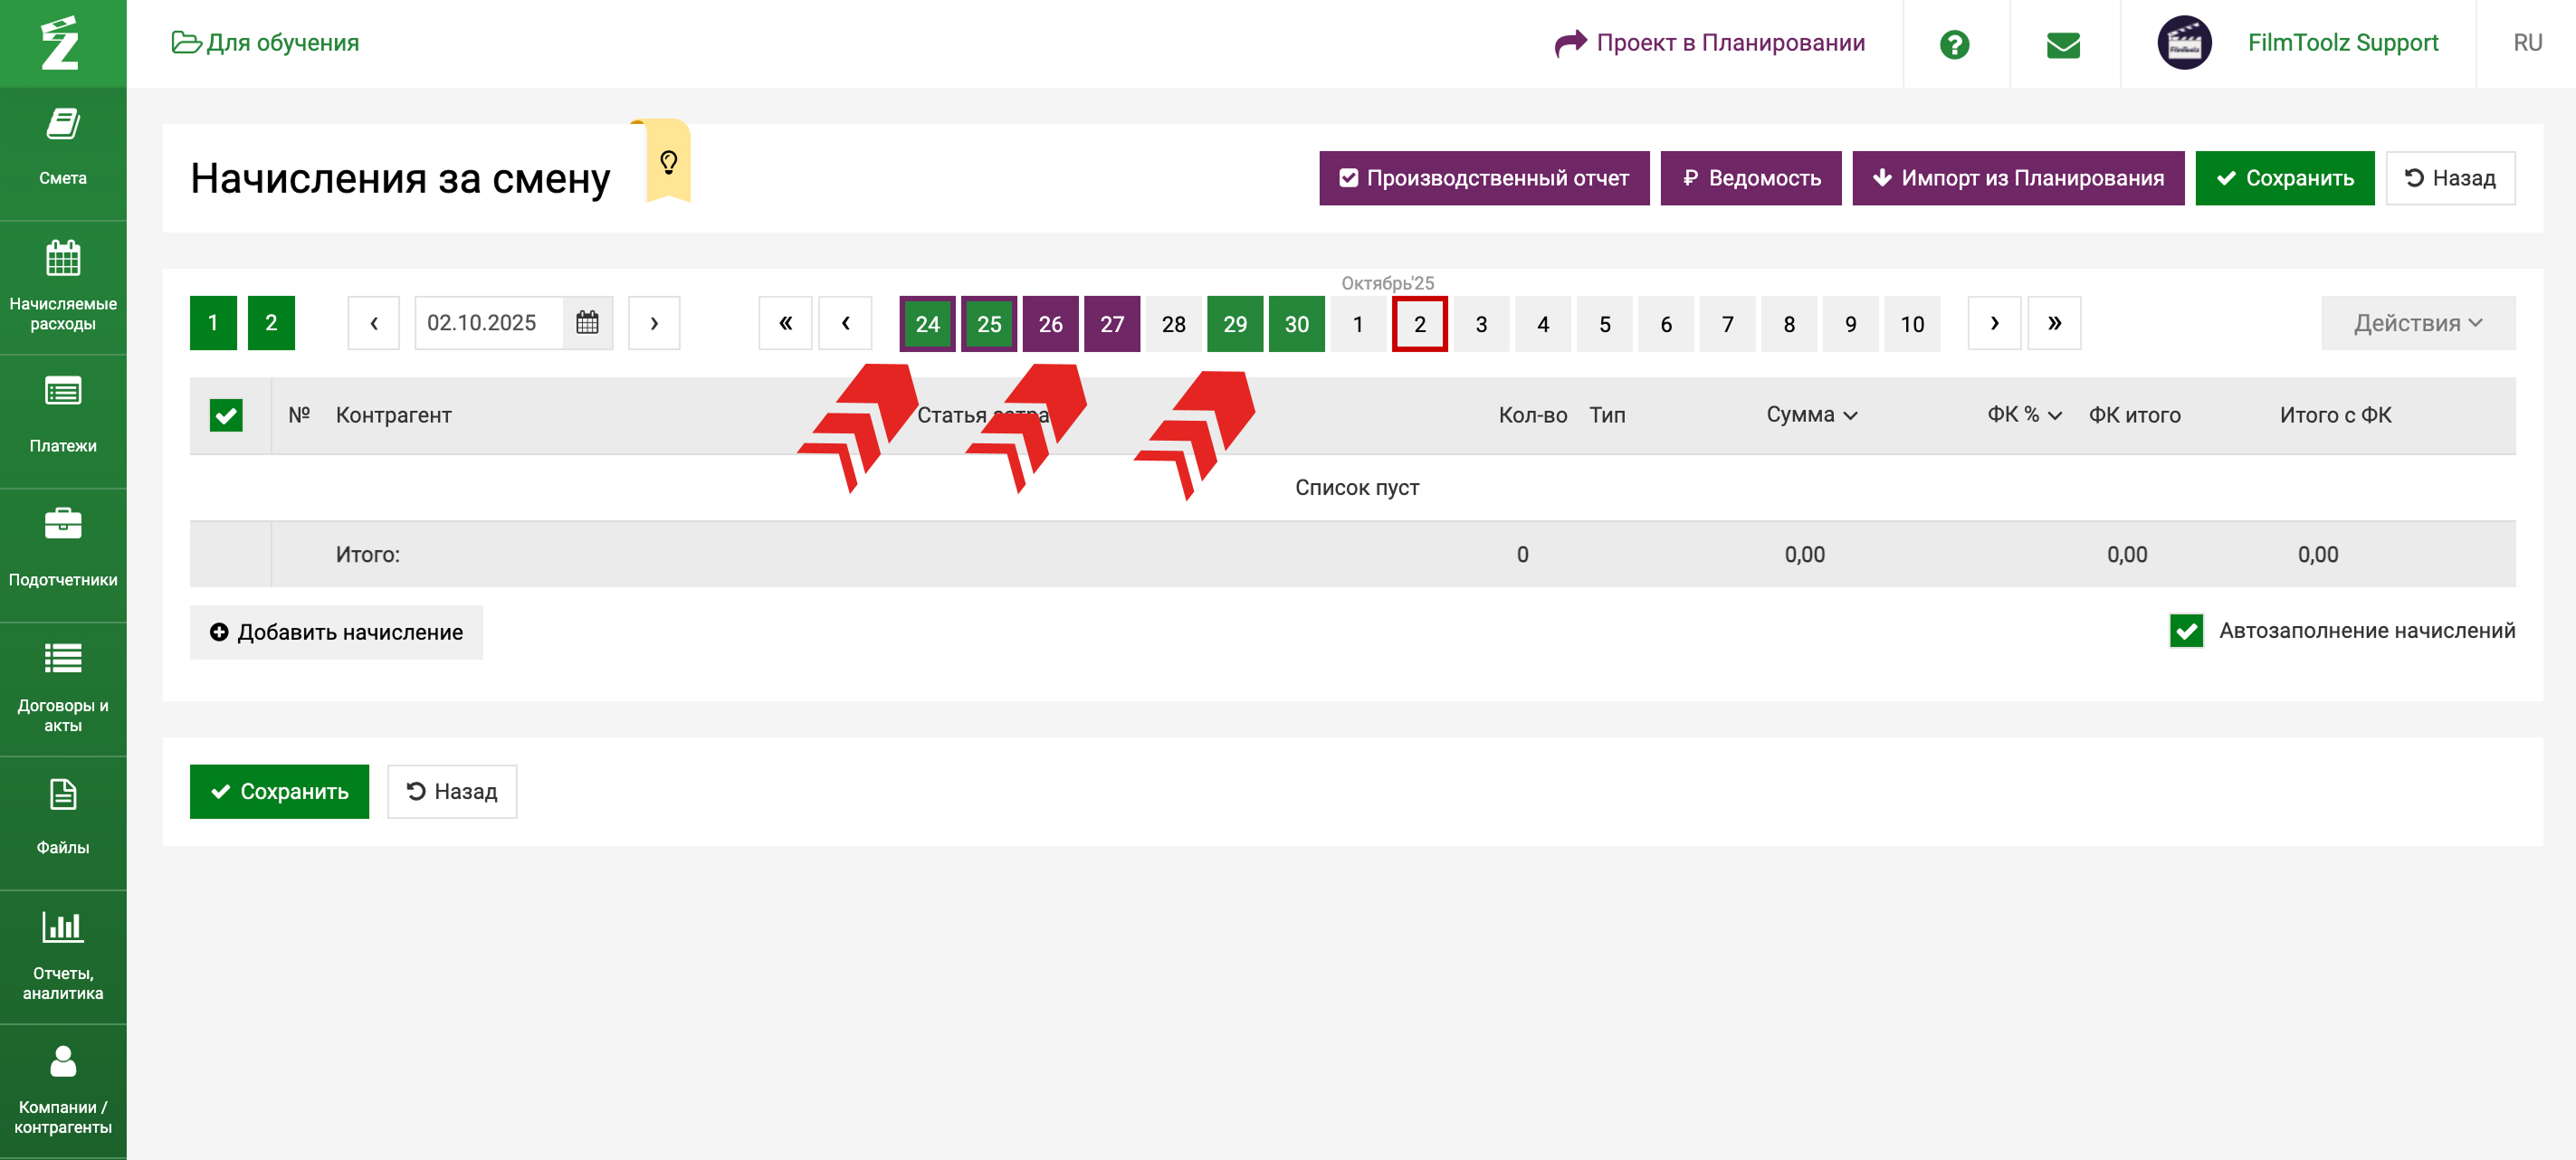This screenshot has height=1160, width=2576.
Task: Open calendar picker next to date field
Action: coord(587,323)
